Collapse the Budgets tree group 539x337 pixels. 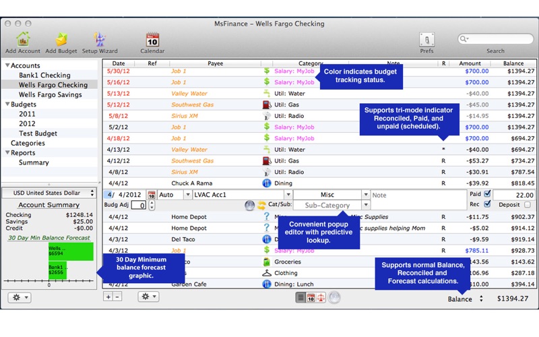(7, 104)
